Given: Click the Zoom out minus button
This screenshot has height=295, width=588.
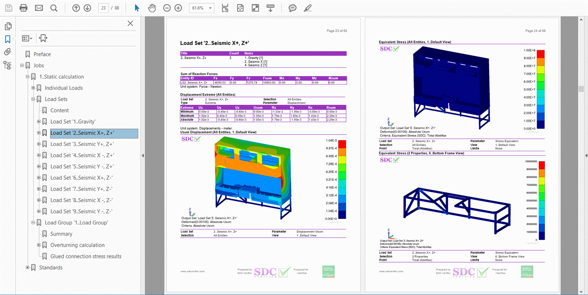Looking at the screenshot, I should point(167,8).
